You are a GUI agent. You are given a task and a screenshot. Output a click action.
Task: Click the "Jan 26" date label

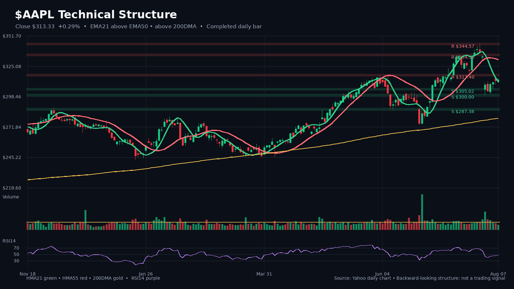[146, 274]
